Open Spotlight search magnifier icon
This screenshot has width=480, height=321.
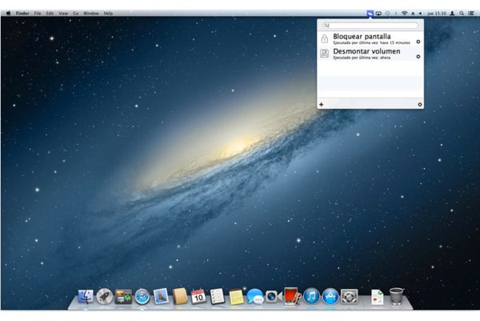(462, 13)
